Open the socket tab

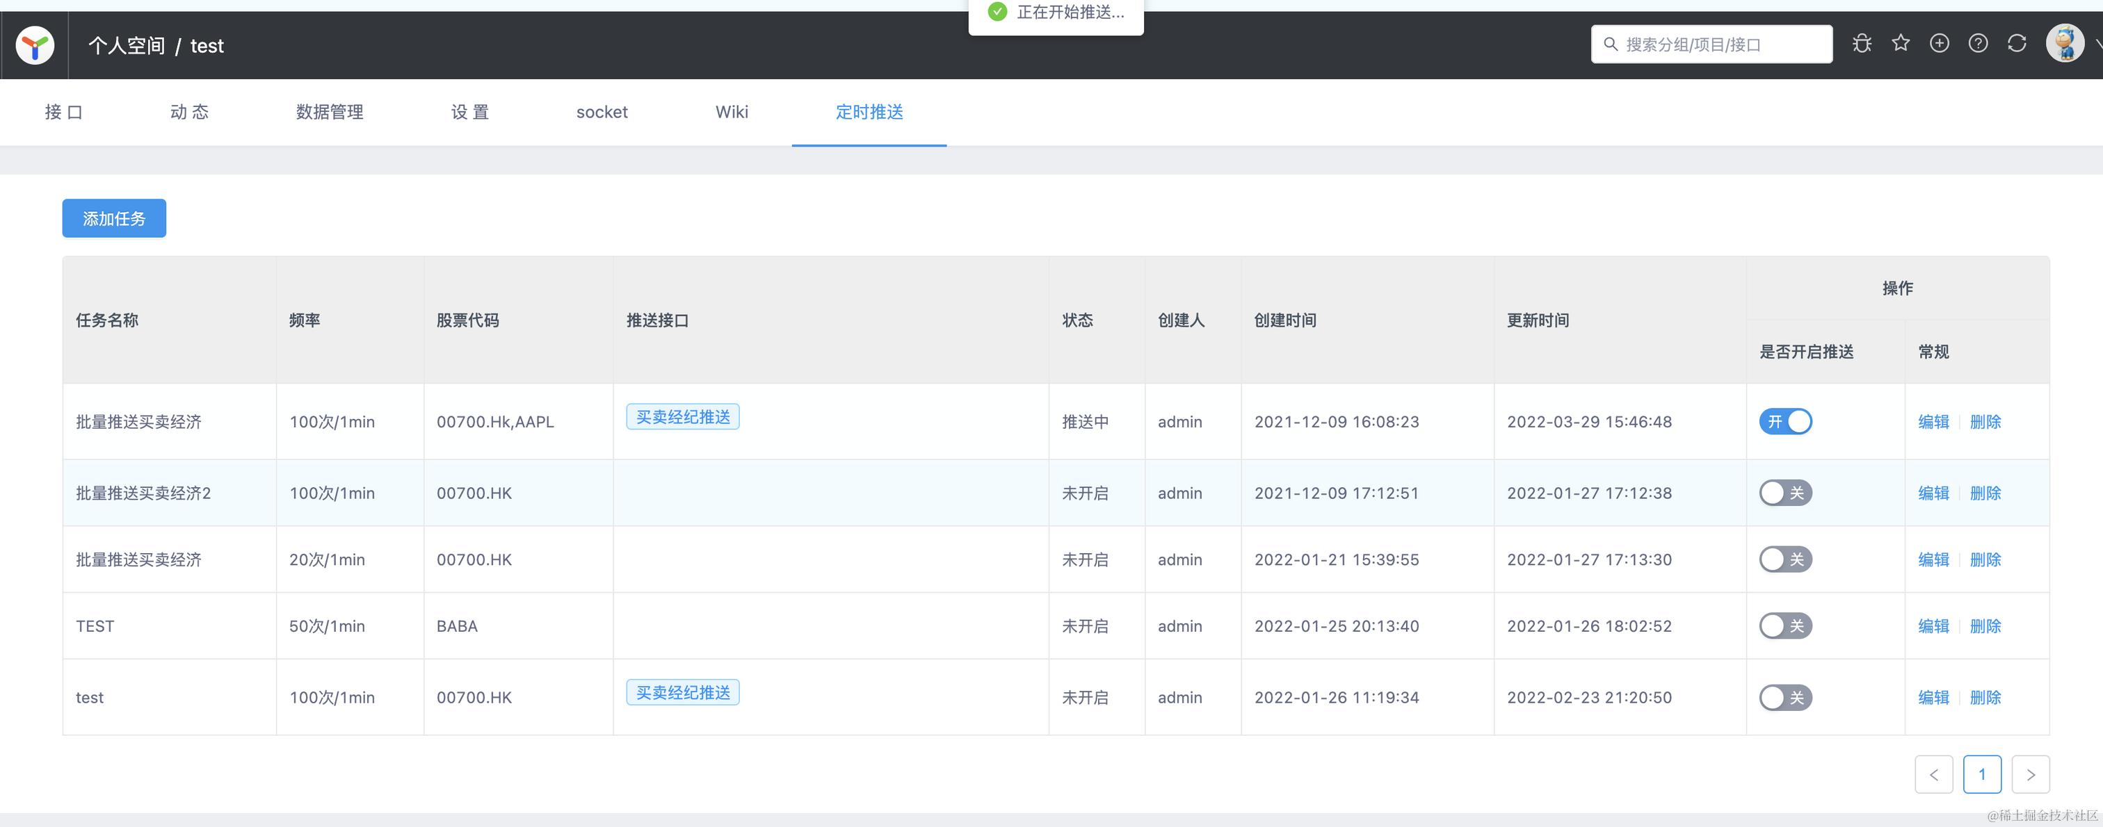[602, 112]
